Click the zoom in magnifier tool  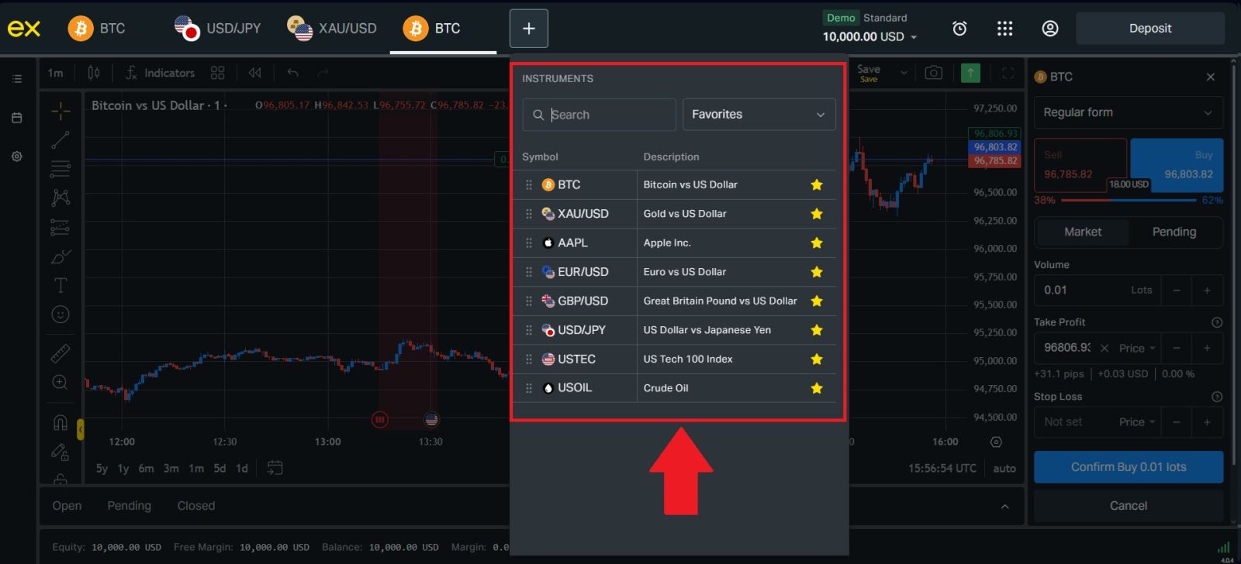60,382
